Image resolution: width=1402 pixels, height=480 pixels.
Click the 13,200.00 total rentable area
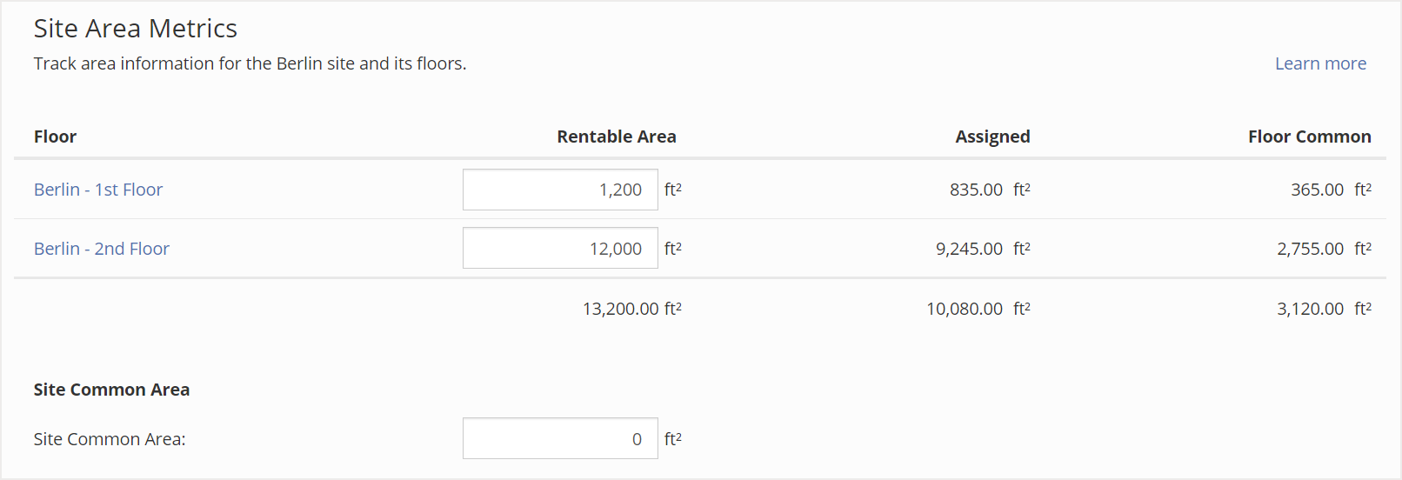pyautogui.click(x=620, y=309)
